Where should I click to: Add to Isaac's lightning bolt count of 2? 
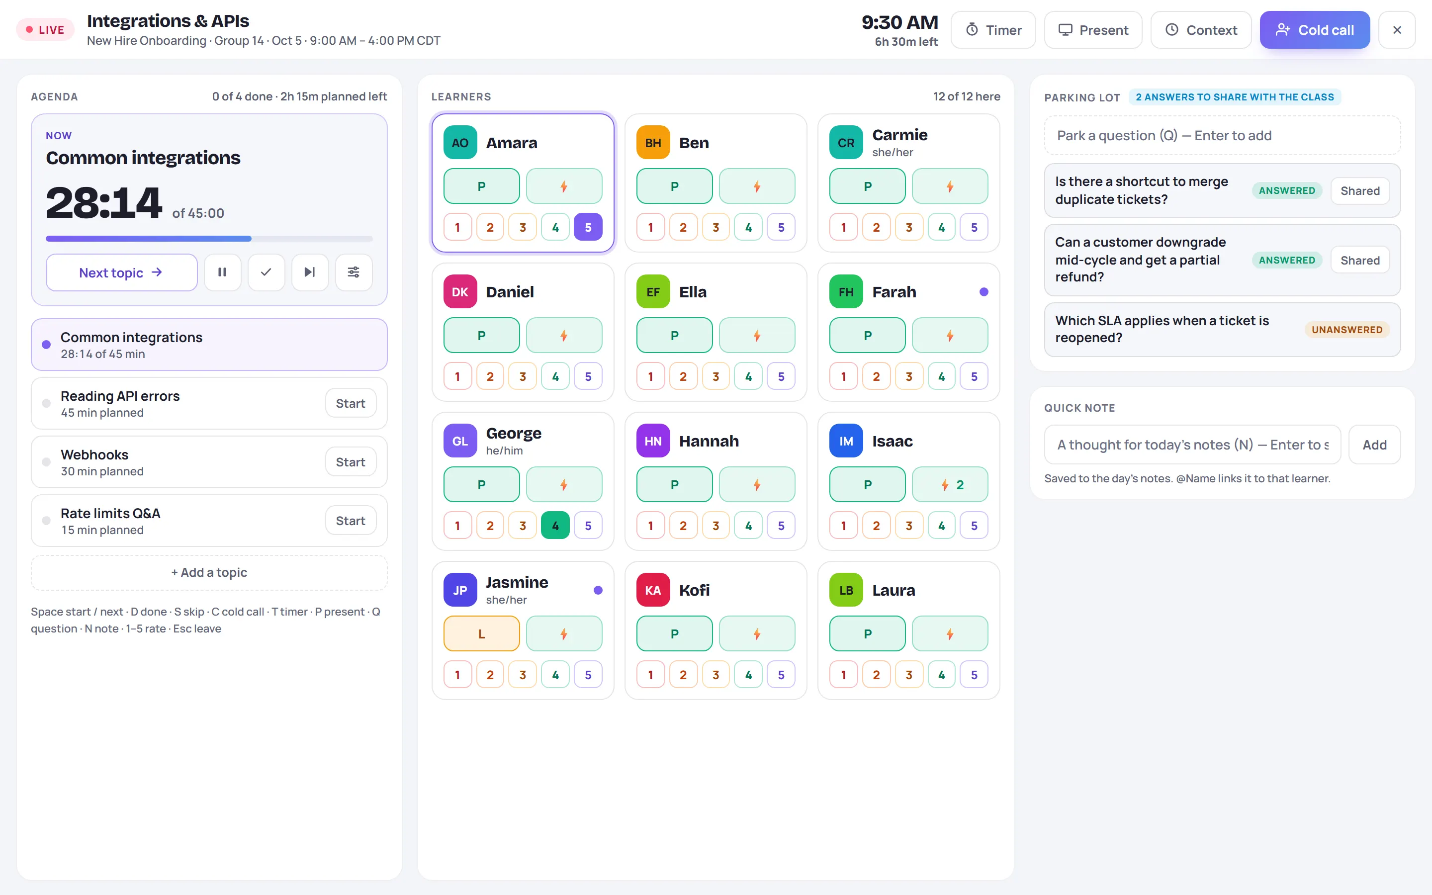(950, 485)
